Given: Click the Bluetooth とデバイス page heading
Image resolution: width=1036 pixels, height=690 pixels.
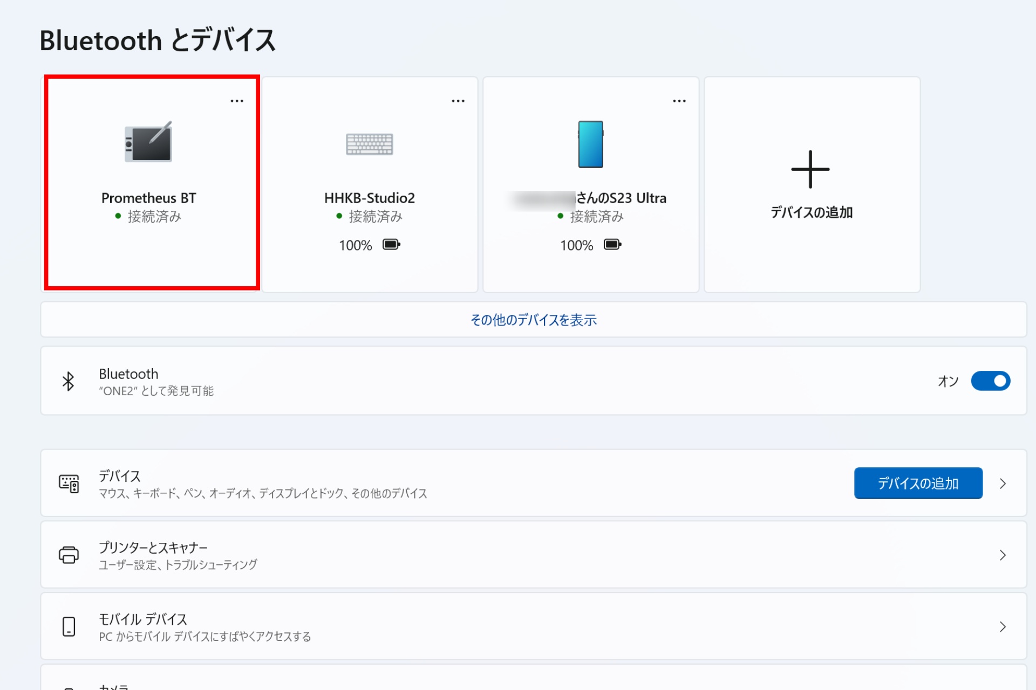Looking at the screenshot, I should (x=158, y=40).
